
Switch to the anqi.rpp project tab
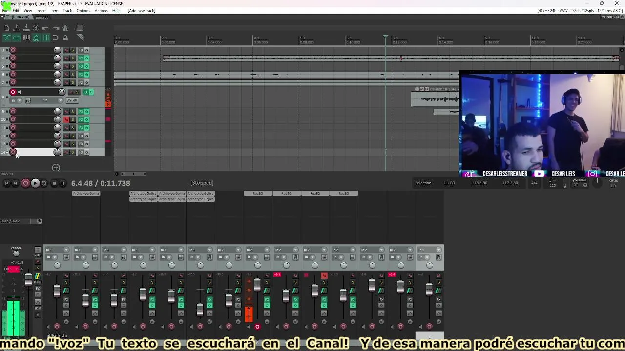(x=42, y=17)
